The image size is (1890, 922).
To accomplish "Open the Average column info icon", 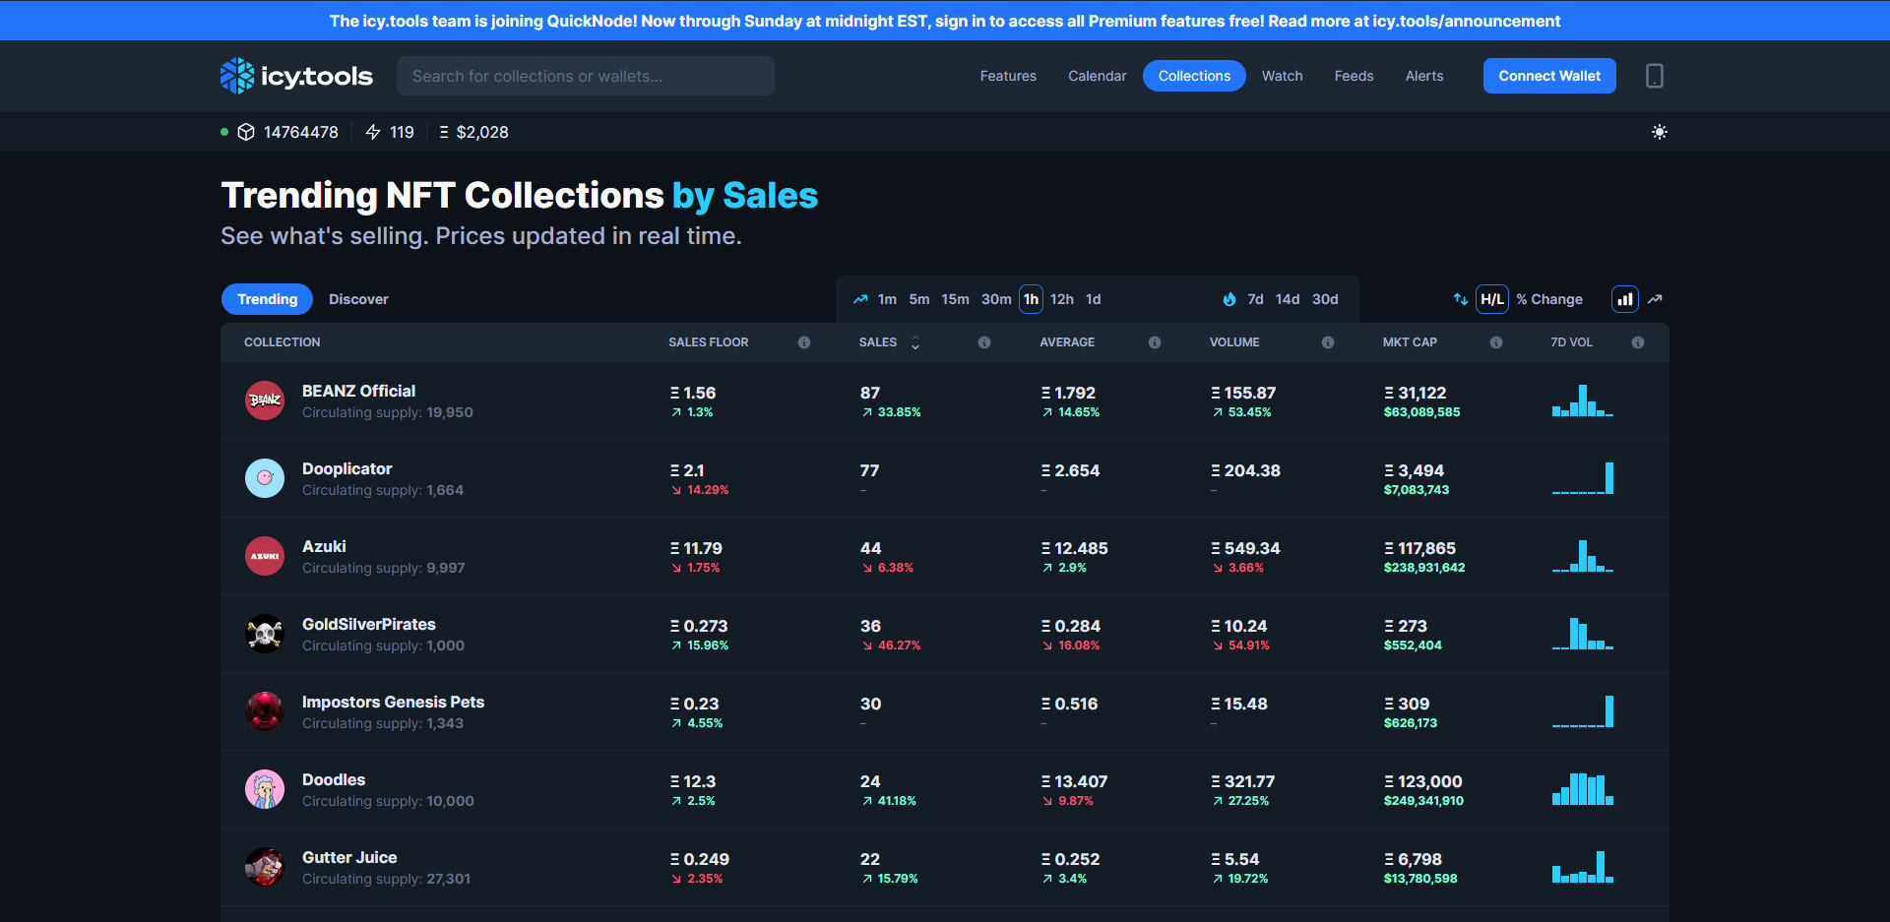I will click(x=1155, y=342).
